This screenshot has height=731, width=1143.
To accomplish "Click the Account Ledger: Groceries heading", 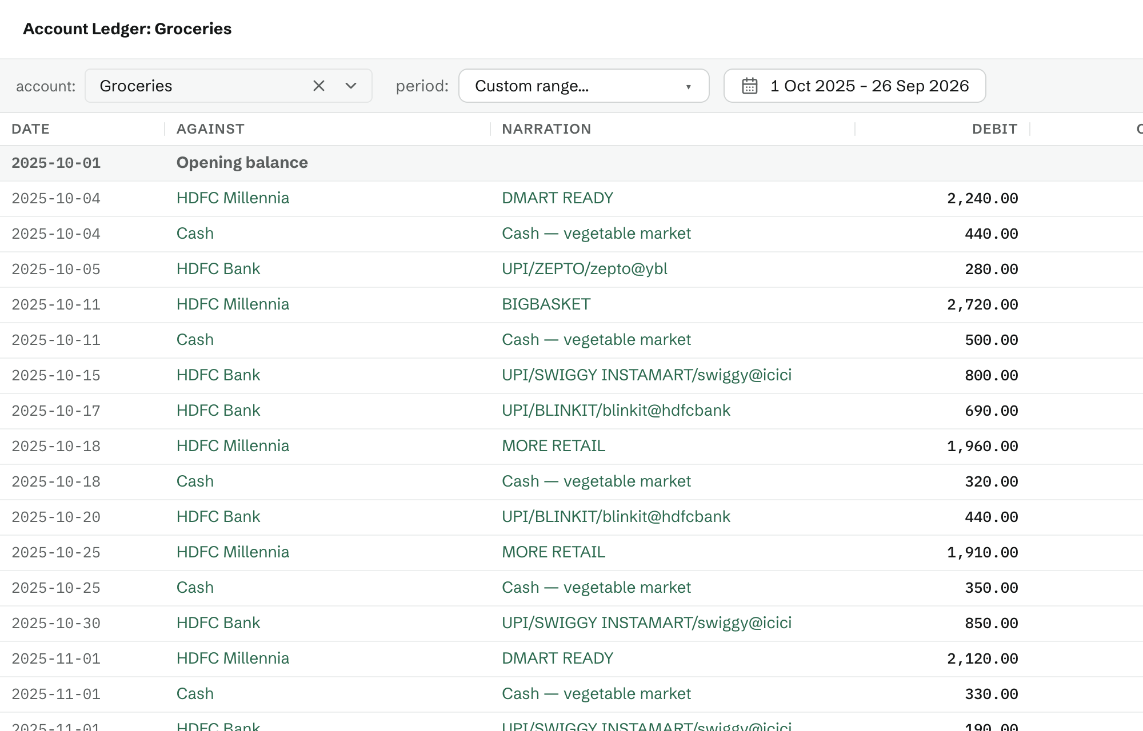I will pos(127,29).
